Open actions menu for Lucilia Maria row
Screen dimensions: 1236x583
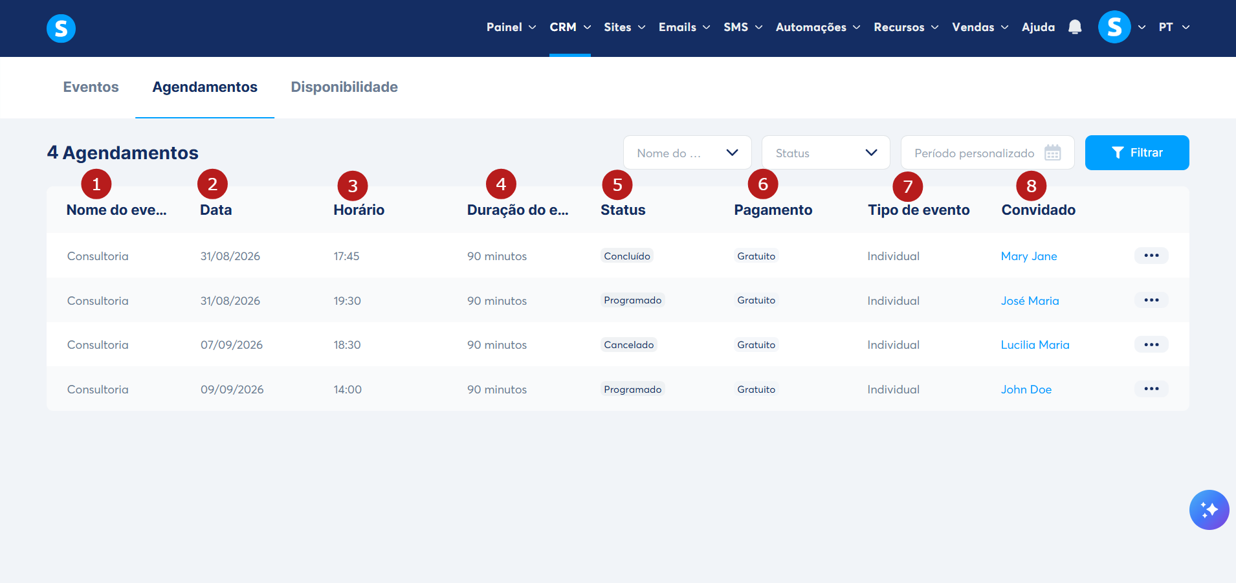(x=1151, y=344)
